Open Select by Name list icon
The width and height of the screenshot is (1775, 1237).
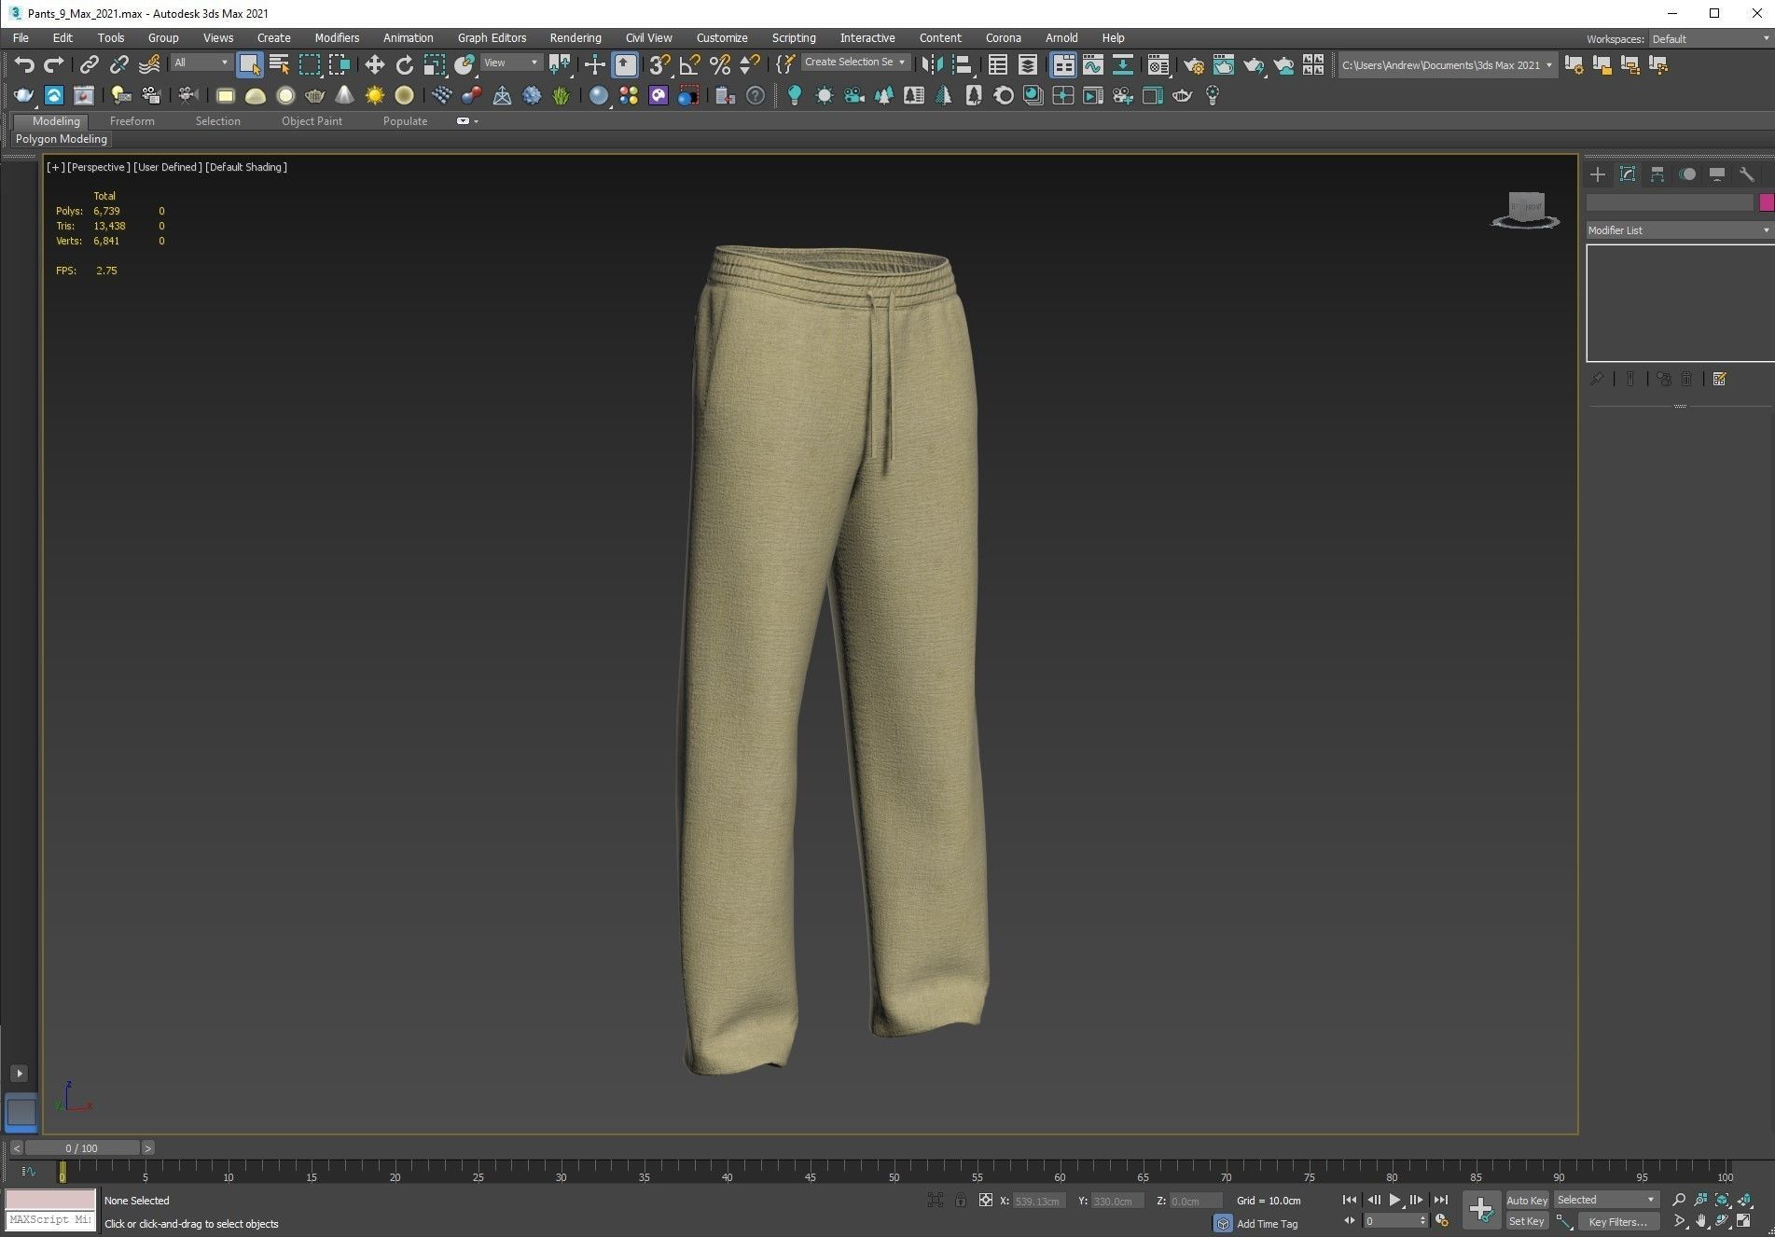pyautogui.click(x=279, y=64)
